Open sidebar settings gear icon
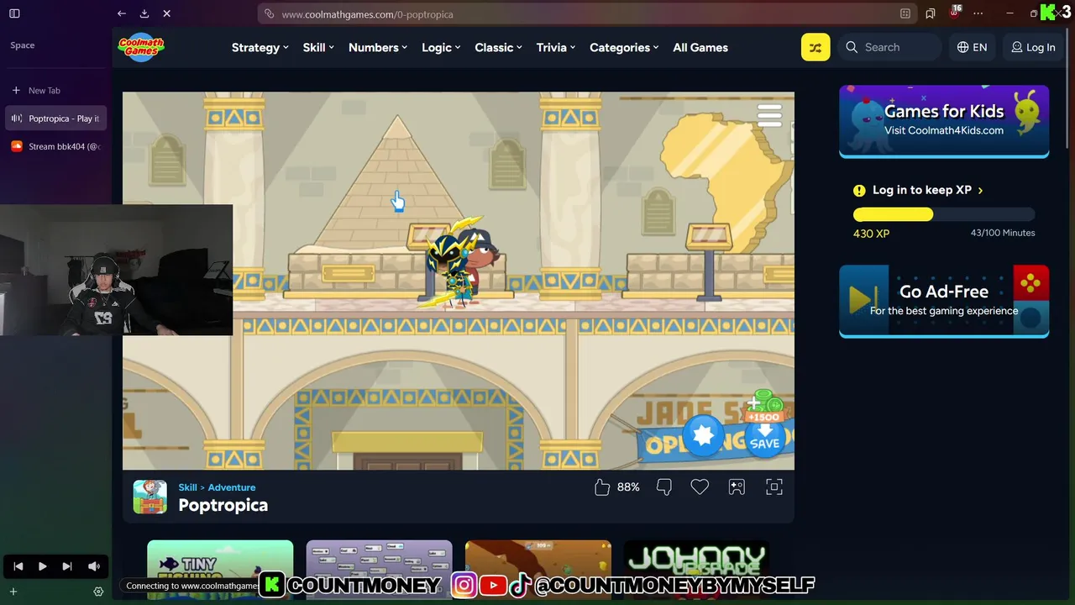The image size is (1075, 605). 98,592
